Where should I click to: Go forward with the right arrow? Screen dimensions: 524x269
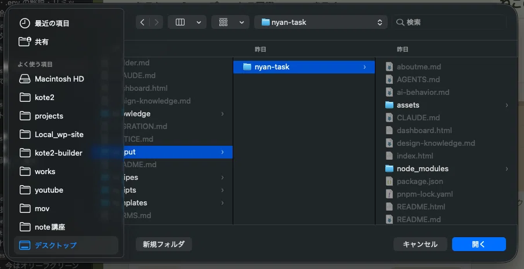click(x=157, y=23)
